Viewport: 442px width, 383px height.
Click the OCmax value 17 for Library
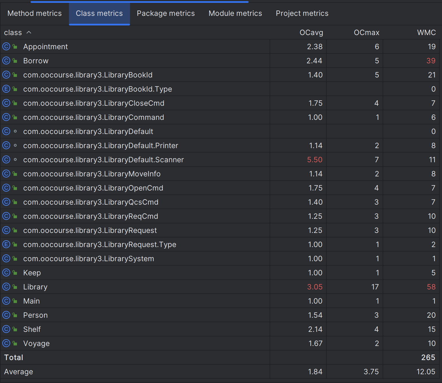click(x=375, y=287)
